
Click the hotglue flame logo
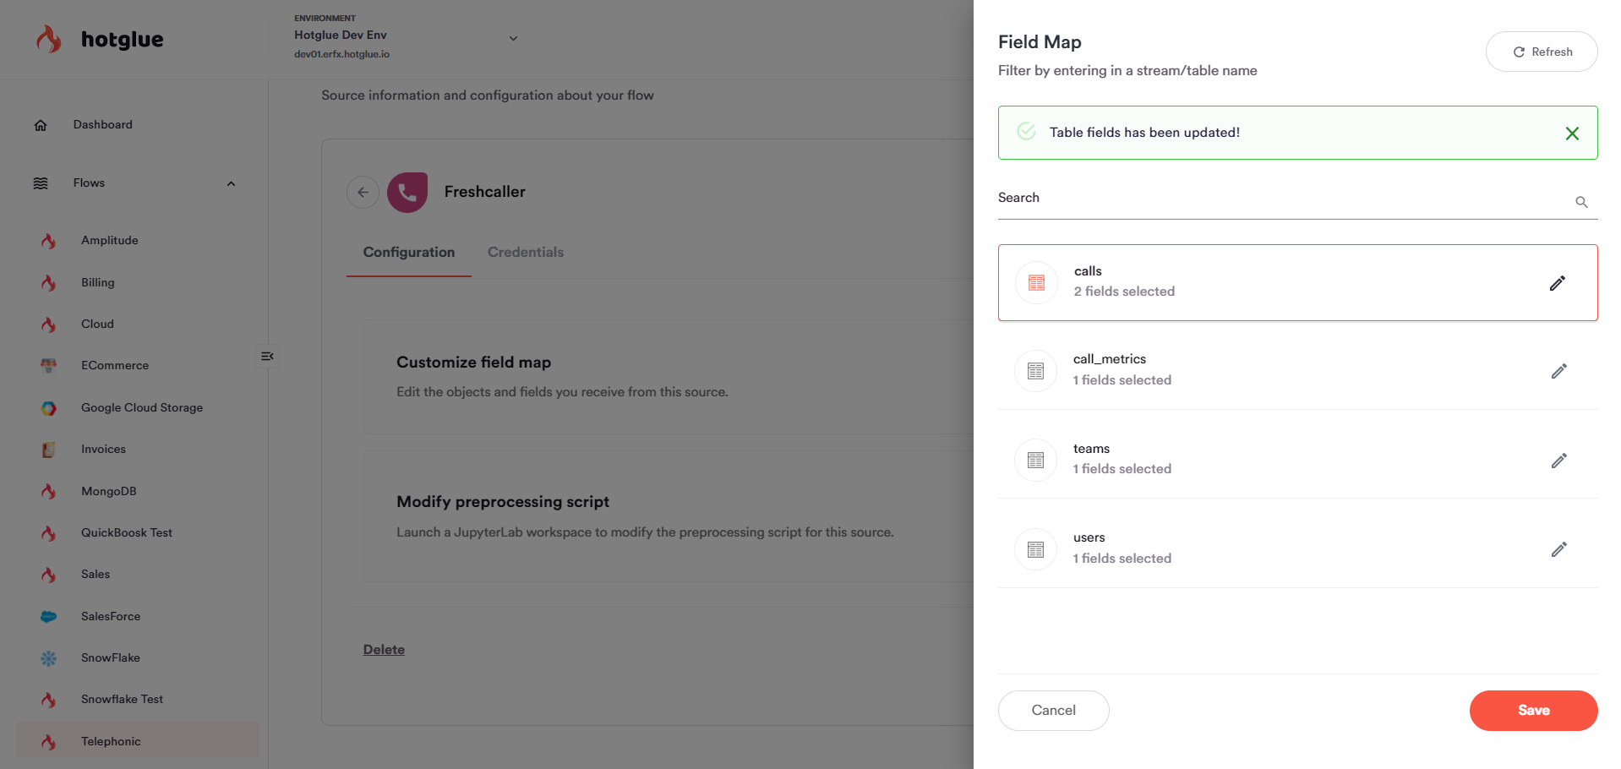[49, 39]
